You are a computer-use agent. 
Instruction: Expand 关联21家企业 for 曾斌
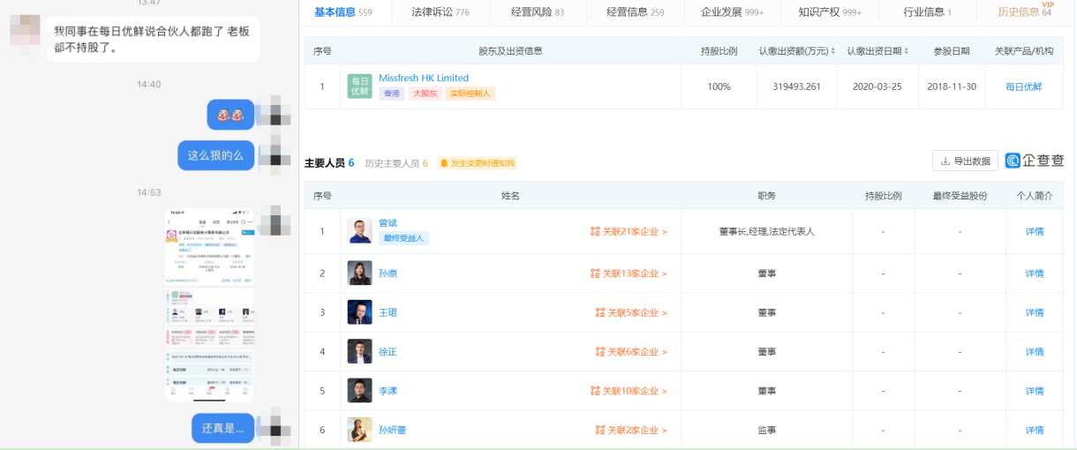click(629, 232)
